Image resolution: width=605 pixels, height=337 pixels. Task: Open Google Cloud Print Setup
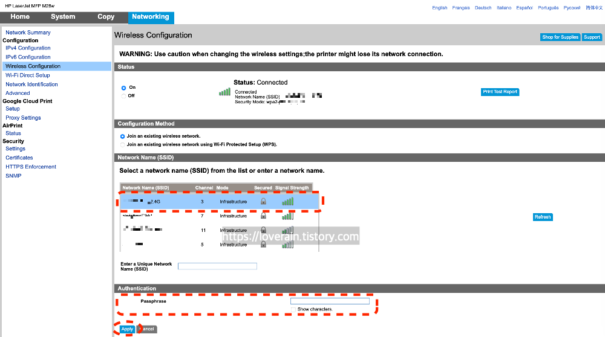click(12, 109)
